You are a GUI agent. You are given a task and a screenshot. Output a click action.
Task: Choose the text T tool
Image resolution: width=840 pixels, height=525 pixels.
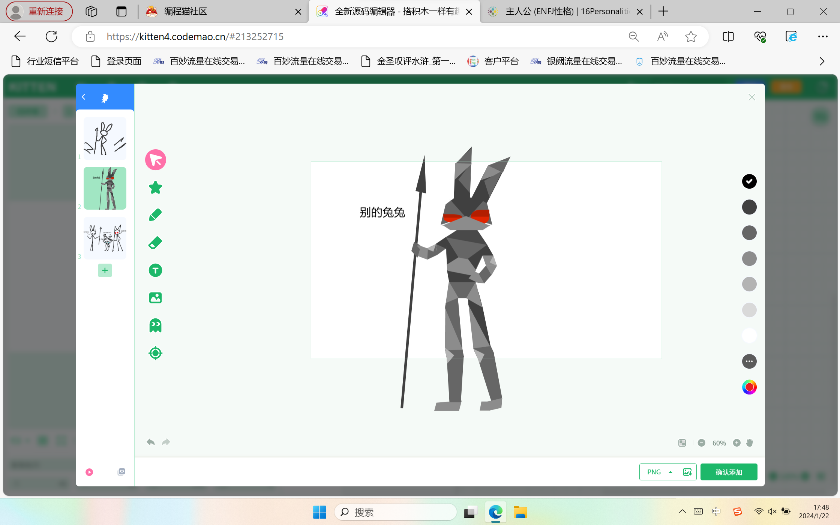tap(156, 270)
